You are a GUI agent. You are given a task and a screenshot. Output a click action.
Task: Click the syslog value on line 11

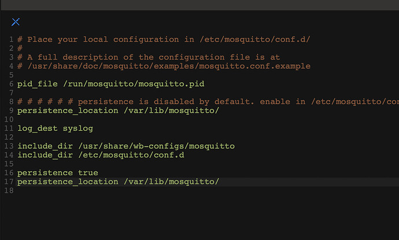click(x=78, y=128)
